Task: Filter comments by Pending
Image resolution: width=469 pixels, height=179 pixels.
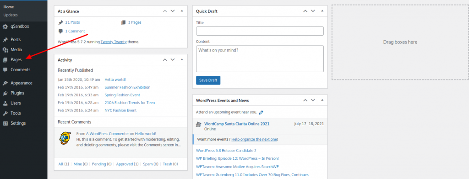Action: [x=99, y=164]
